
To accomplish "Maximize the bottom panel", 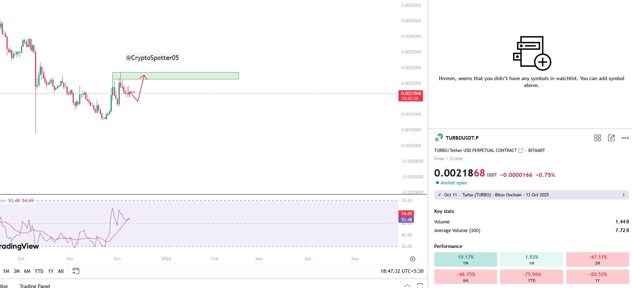I will [420, 285].
